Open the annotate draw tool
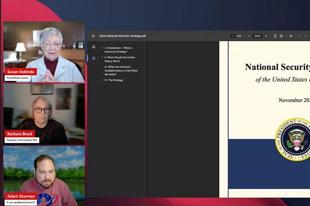The image size is (310, 206). (291, 36)
